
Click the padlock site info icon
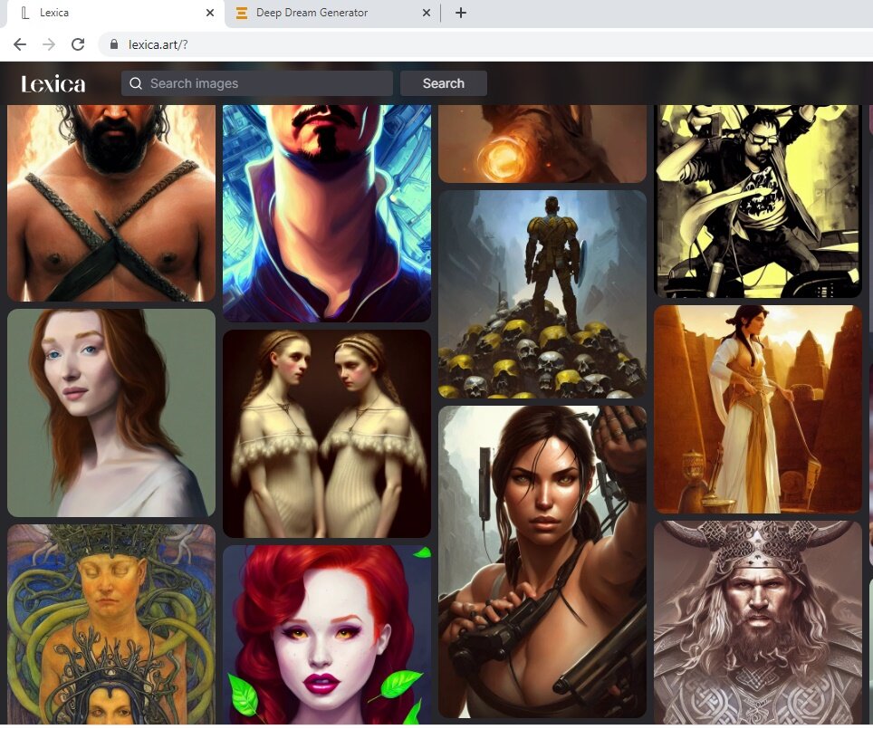pos(114,44)
